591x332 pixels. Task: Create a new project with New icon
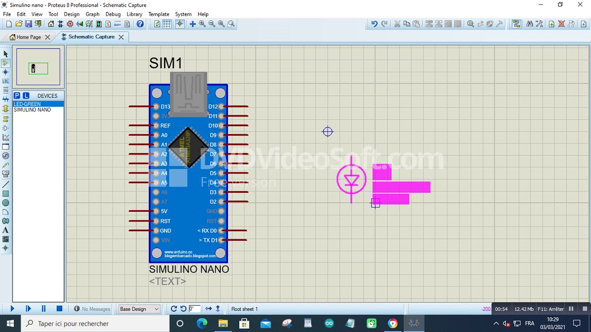point(9,24)
